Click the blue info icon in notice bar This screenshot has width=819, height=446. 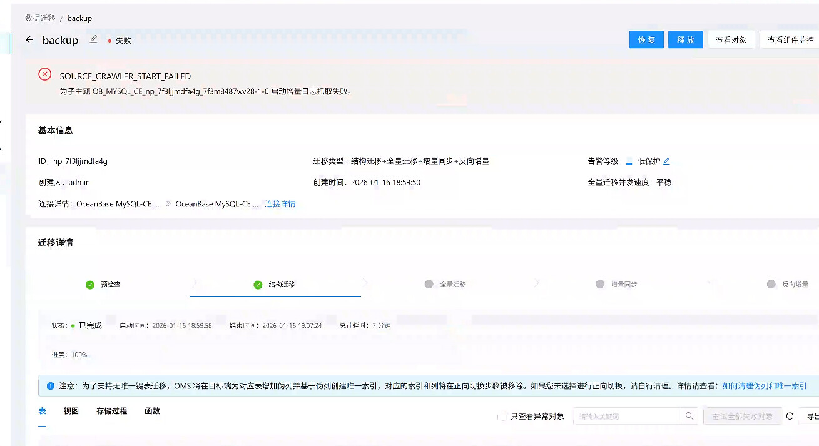[51, 387]
